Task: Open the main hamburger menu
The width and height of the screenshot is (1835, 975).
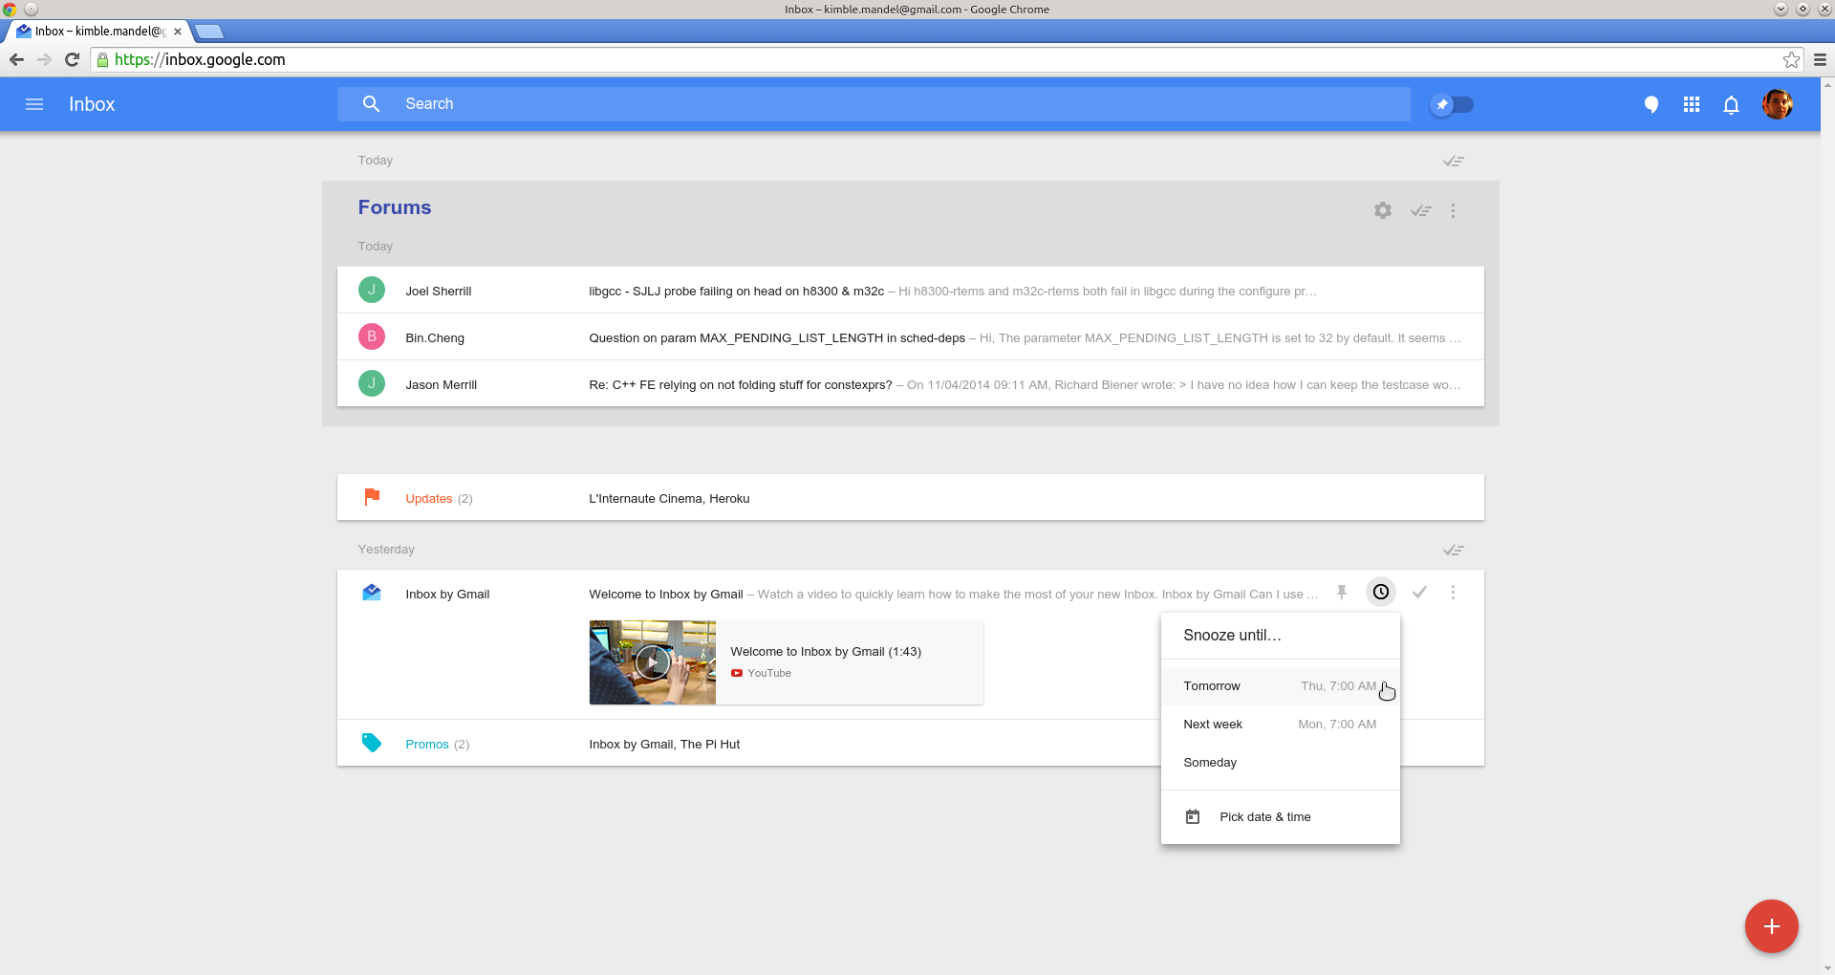Action: point(34,104)
